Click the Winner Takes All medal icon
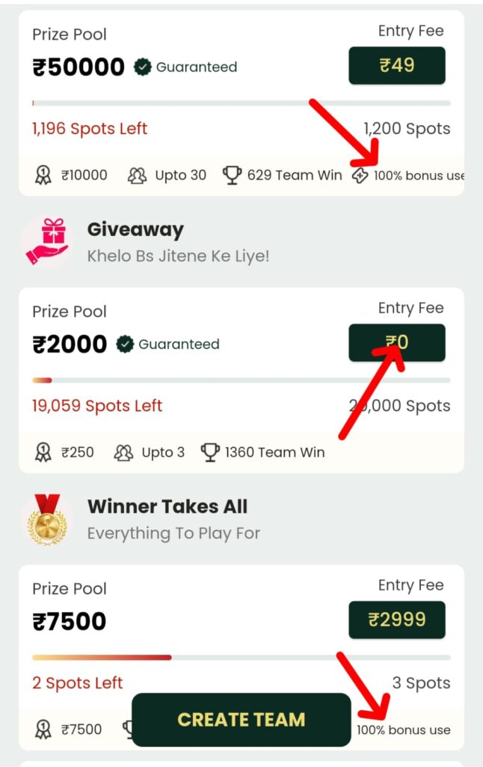 click(x=47, y=519)
